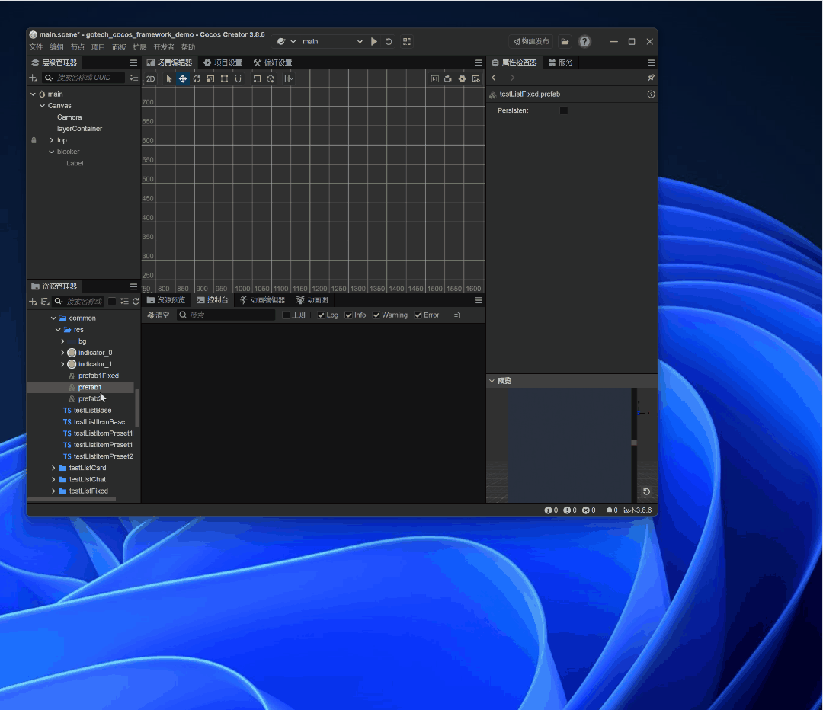Image resolution: width=823 pixels, height=710 pixels.
Task: Click refresh icon in assets panel
Action: coord(136,302)
